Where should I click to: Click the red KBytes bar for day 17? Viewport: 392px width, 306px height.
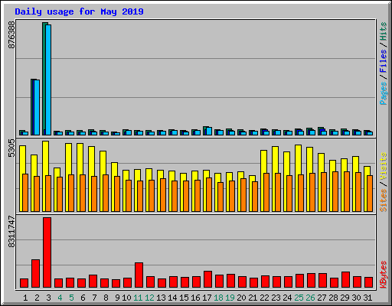pyautogui.click(x=207, y=279)
